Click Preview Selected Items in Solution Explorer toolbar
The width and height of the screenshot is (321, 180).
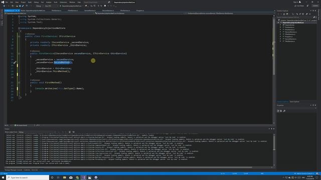tap(309, 14)
